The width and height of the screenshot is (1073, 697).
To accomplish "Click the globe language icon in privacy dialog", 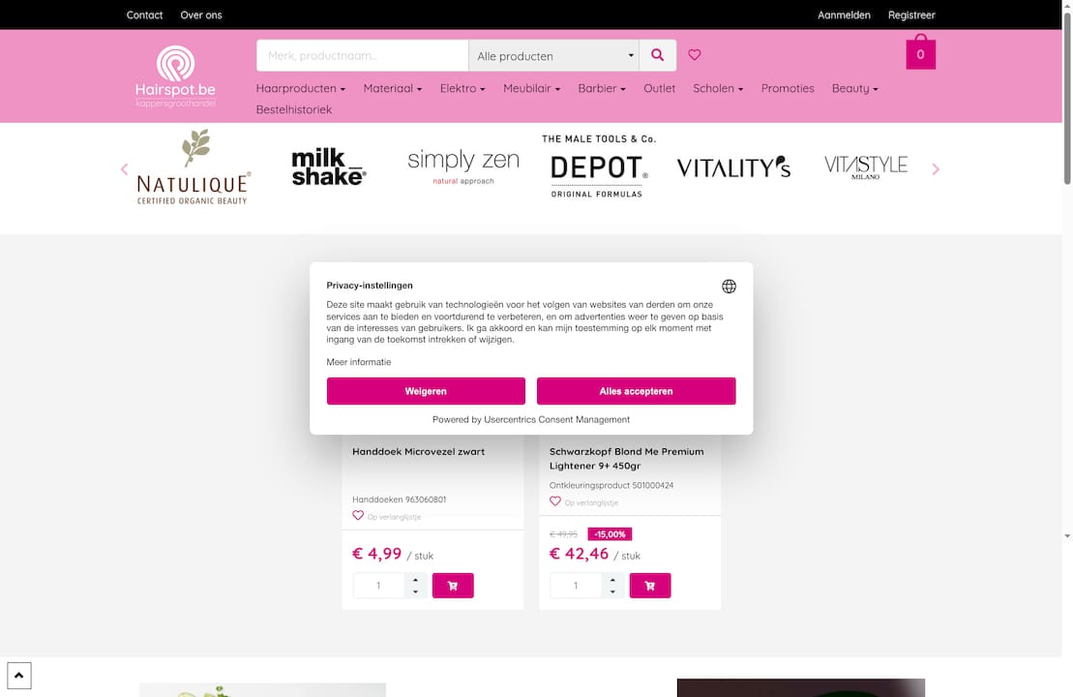I will click(729, 287).
